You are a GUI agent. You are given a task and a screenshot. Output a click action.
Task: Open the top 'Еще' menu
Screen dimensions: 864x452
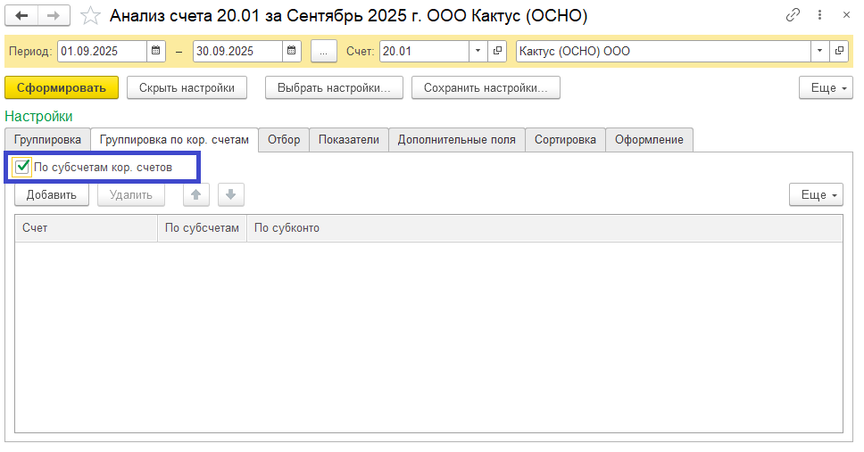coord(825,87)
